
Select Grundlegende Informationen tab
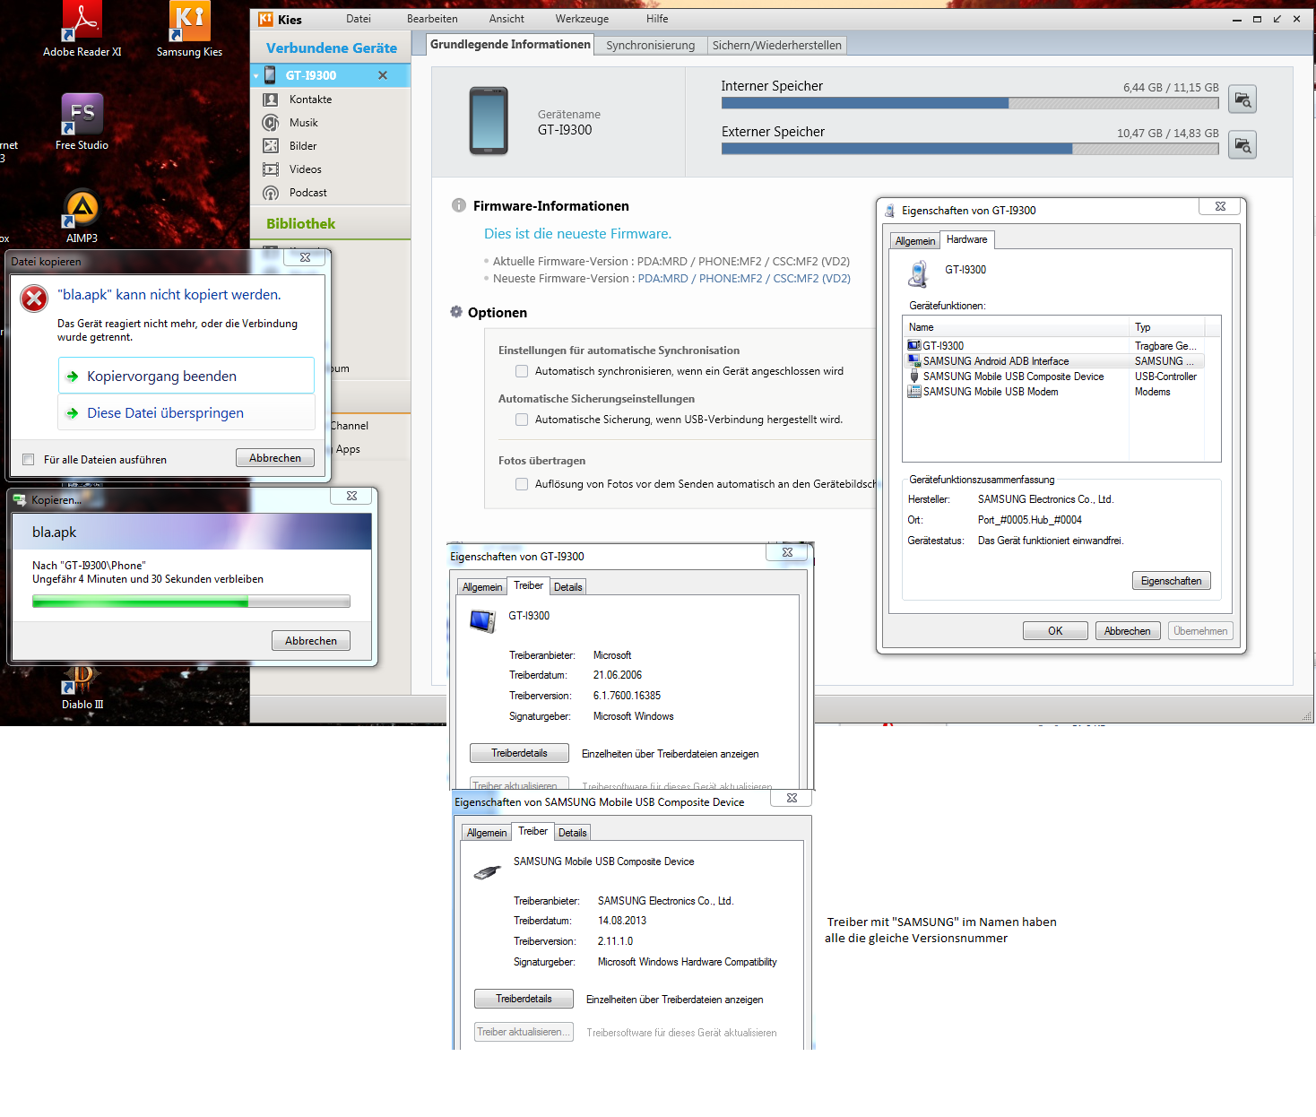pyautogui.click(x=510, y=45)
